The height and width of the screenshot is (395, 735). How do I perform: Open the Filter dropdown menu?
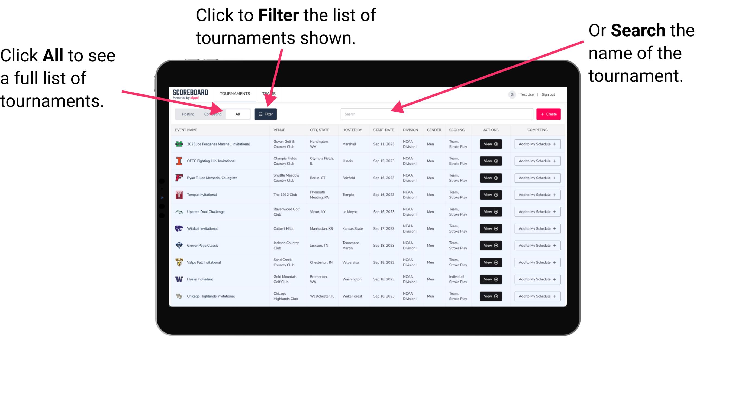(267, 114)
